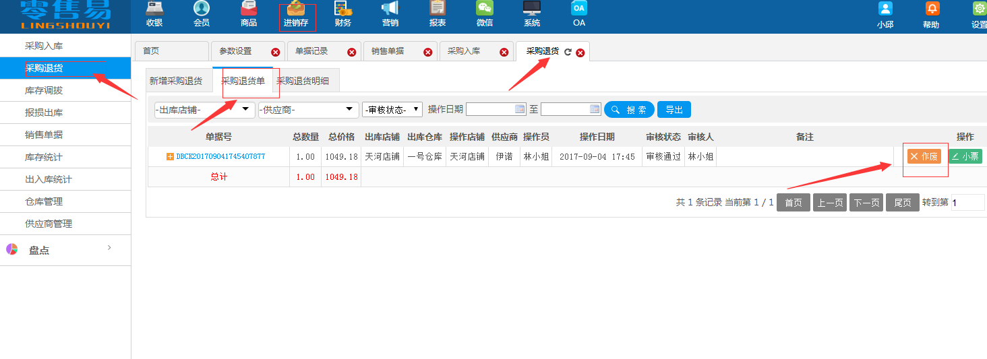
Task: Expand order row DBCK201709041745407877 plus icon
Action: coord(170,157)
